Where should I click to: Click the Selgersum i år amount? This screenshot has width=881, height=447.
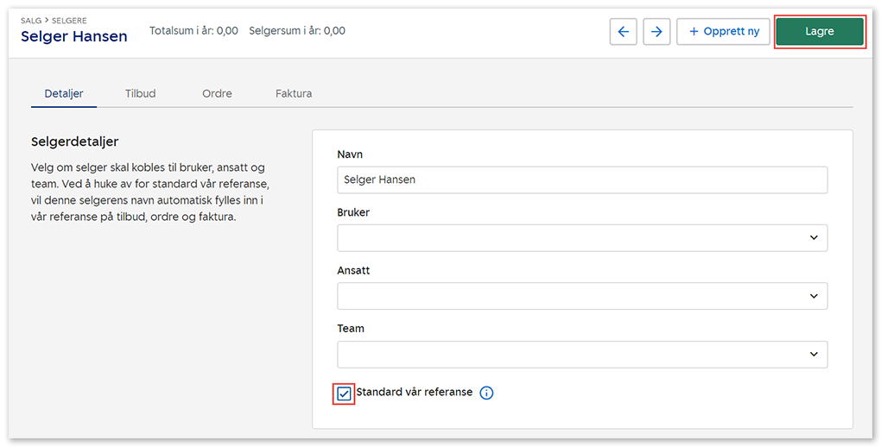(x=333, y=31)
